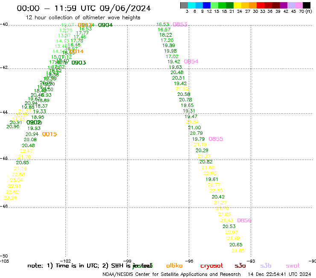Click the wave height value 19.65
Screen dimensions: 316x278
(x=187, y=105)
